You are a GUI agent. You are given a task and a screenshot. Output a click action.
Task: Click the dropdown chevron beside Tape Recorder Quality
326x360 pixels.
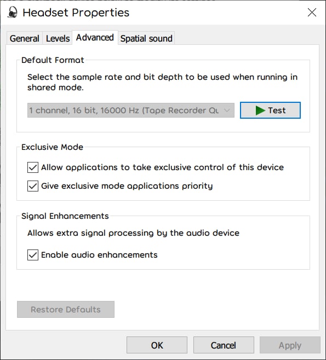[227, 111]
